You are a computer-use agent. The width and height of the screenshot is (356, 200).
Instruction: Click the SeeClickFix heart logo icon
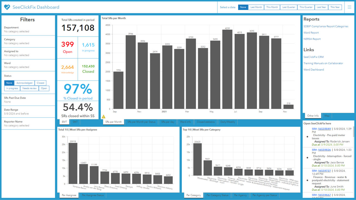(7, 7)
